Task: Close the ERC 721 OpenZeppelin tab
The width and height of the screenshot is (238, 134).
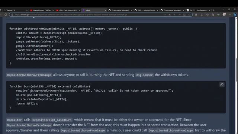Action: click(209, 10)
